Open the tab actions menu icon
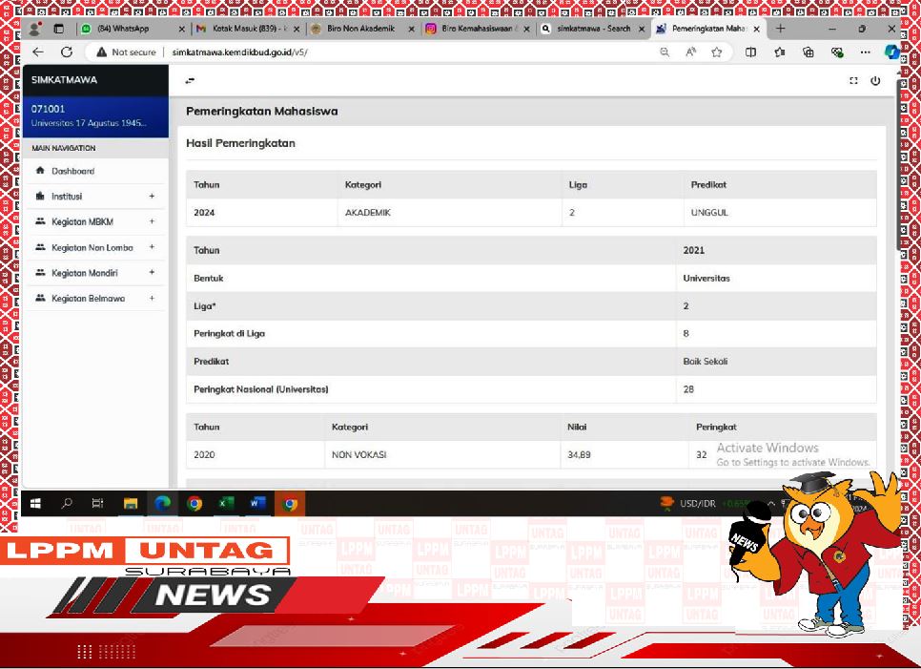921x669 pixels. 59,29
